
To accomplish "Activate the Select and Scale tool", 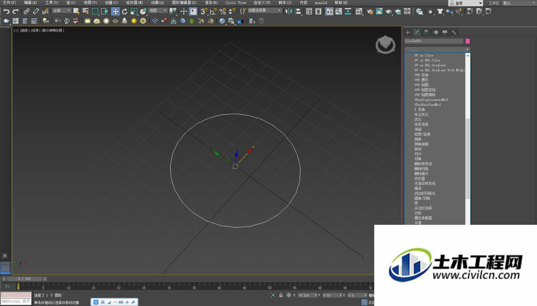I will 134,11.
